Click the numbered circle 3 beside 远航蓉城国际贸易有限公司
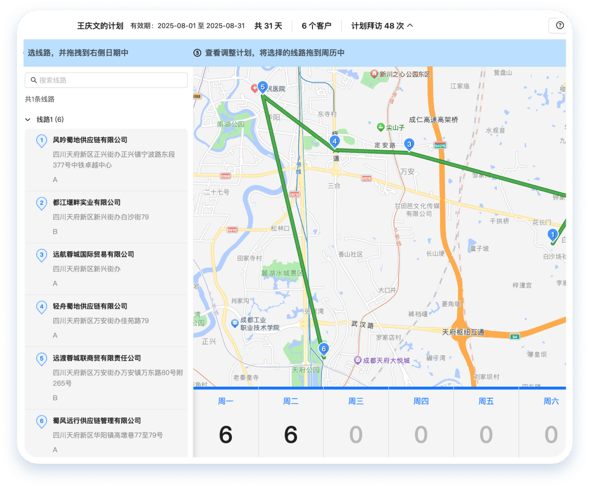This screenshot has width=589, height=487. click(41, 255)
